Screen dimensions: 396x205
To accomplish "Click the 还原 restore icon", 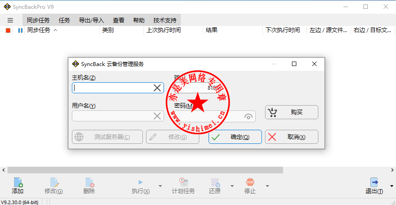I will coord(215,183).
